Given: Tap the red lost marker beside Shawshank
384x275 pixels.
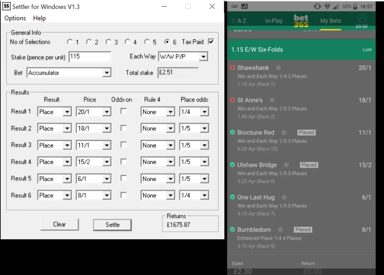Looking at the screenshot, I should (232, 67).
